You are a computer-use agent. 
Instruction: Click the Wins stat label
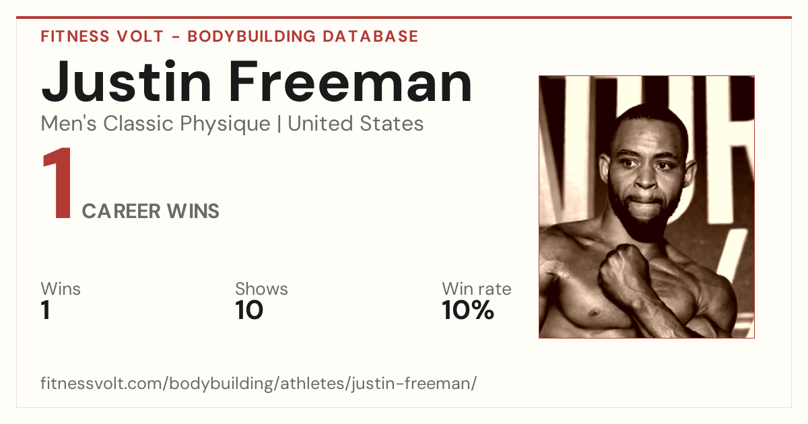point(61,289)
